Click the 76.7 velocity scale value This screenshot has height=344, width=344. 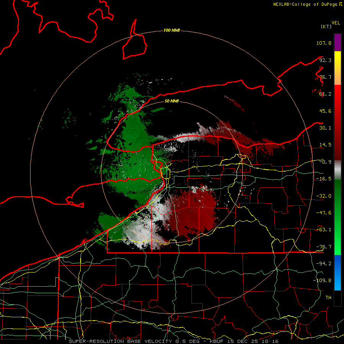pyautogui.click(x=325, y=77)
